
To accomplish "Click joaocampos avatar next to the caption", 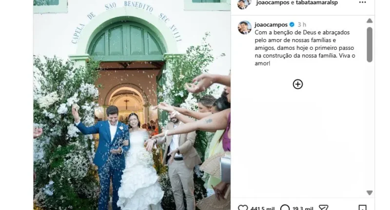I will point(245,27).
